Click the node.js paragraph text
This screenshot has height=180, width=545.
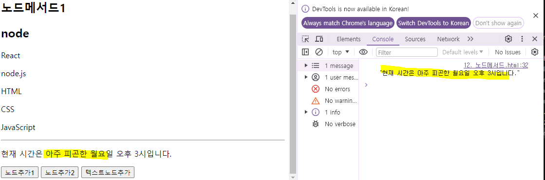14,74
